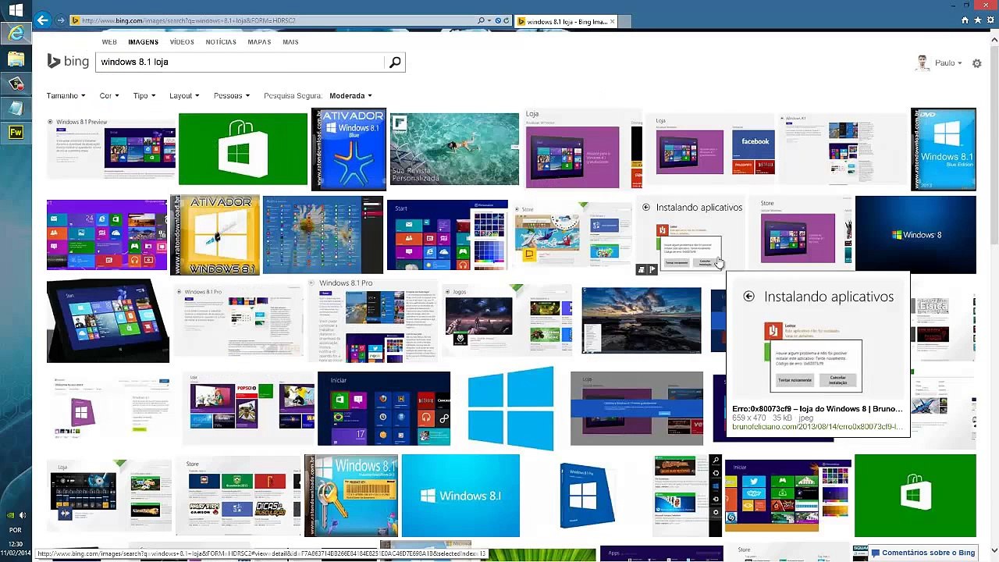Open the Surface tablet Start screen thumbnail
Viewport: 999px width, 562px height.
108,321
